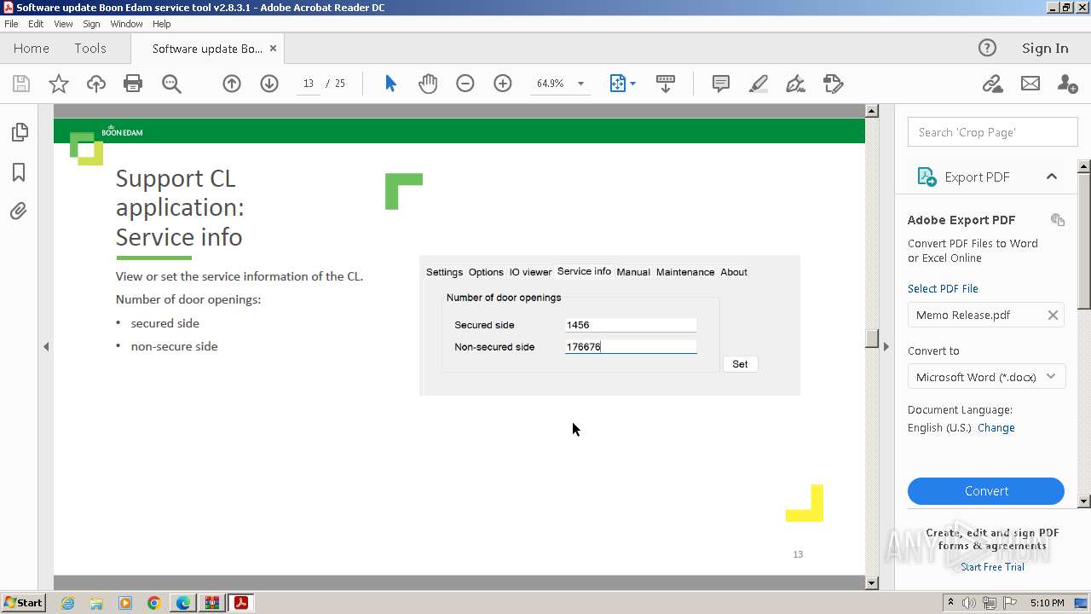Click the document vertical scrollbar thumb
The width and height of the screenshot is (1091, 614).
(x=871, y=339)
